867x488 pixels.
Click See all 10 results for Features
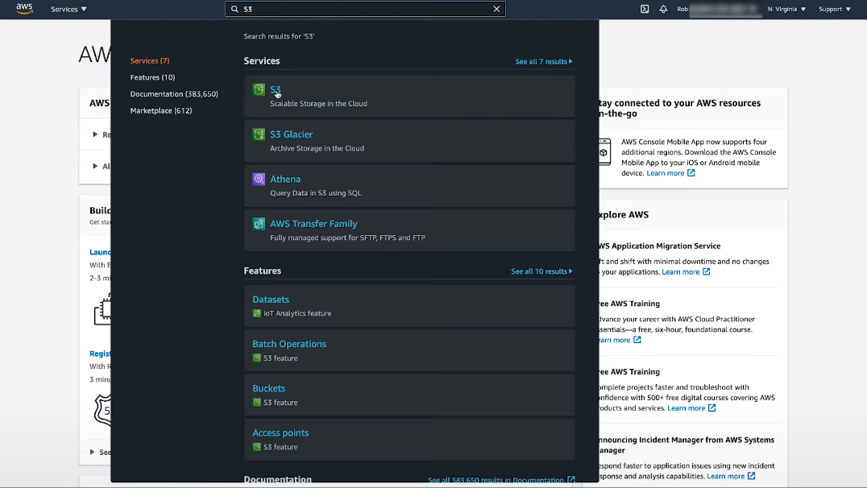tap(541, 271)
